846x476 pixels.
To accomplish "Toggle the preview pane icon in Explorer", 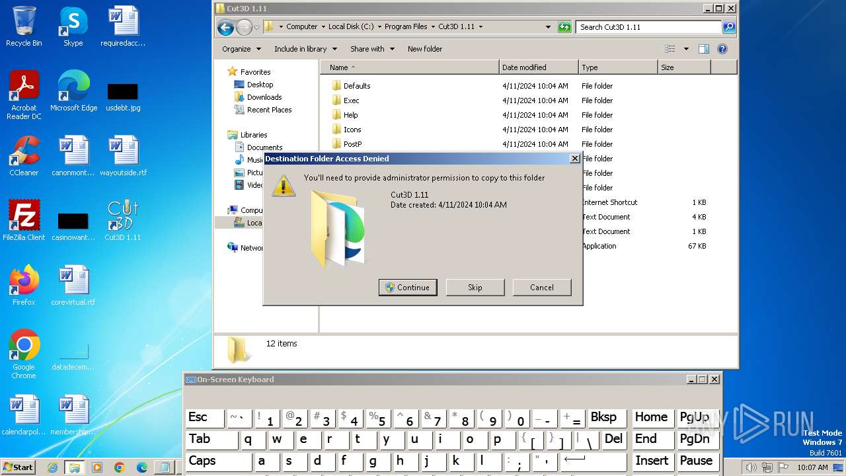I will pos(704,49).
